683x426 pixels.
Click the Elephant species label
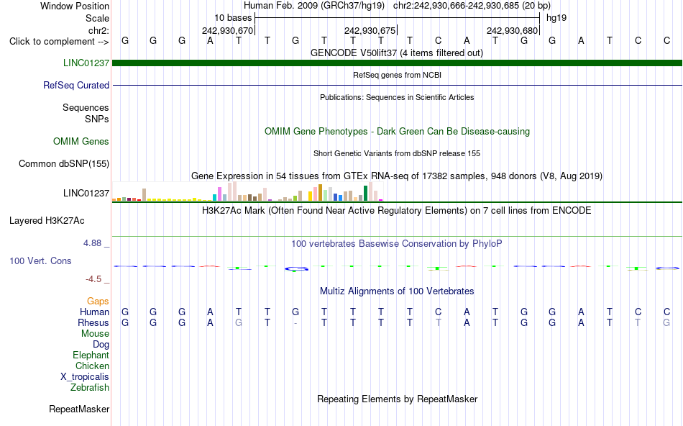(x=91, y=355)
